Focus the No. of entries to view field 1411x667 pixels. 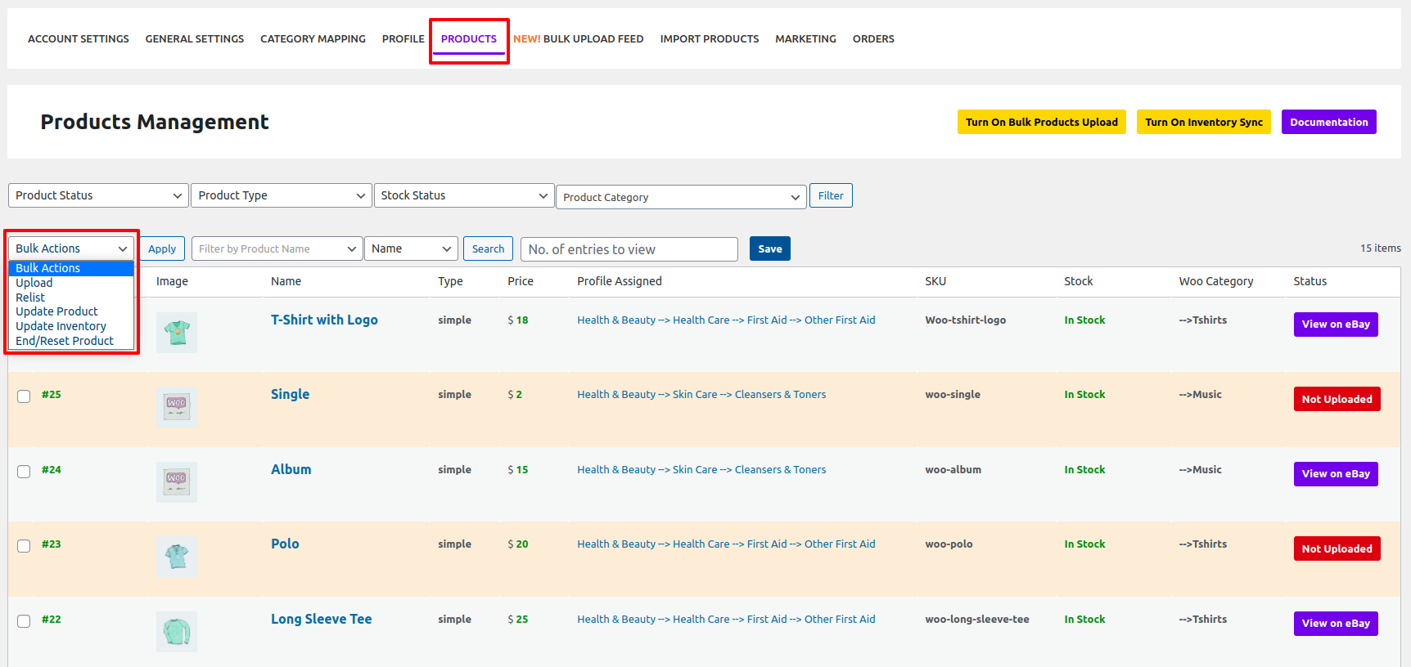point(629,249)
